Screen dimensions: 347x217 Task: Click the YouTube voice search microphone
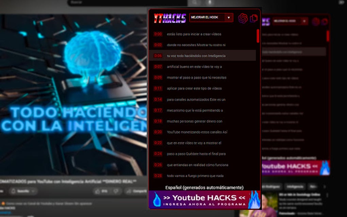(x=210, y=2)
